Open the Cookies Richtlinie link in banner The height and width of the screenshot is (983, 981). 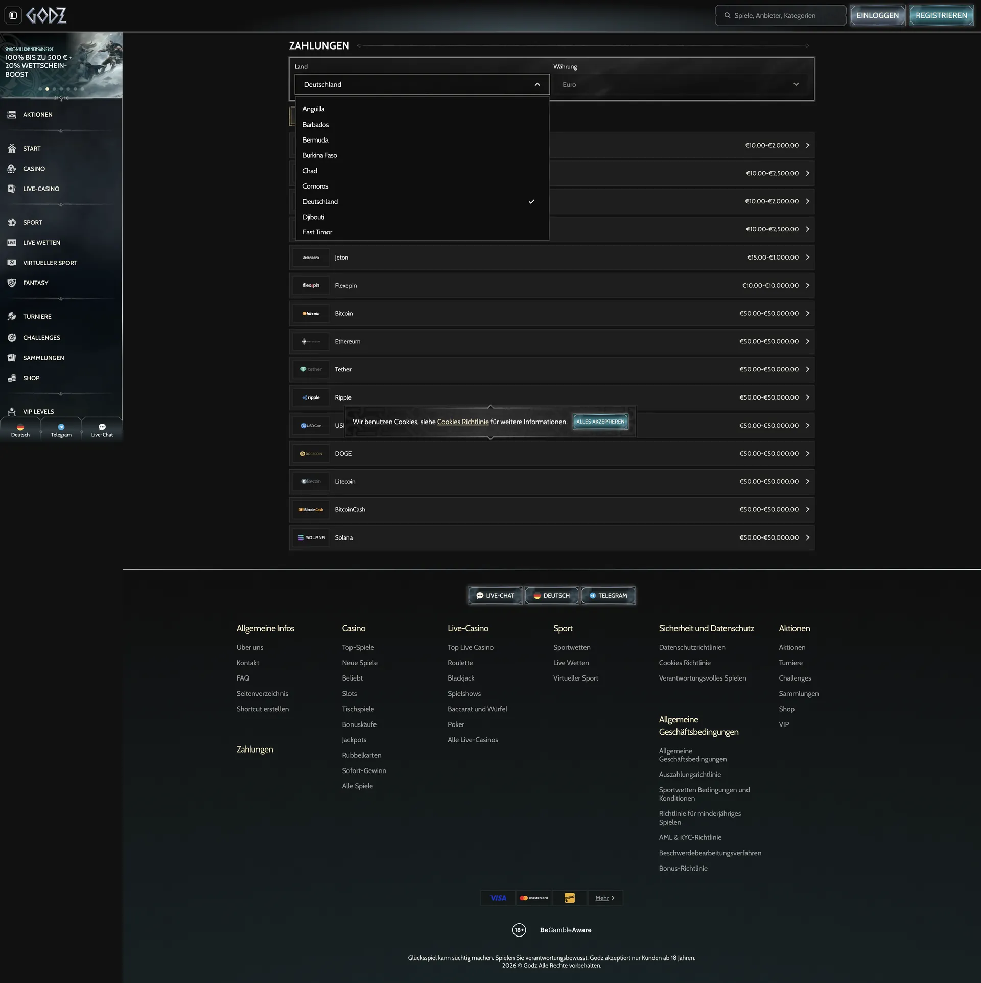coord(463,422)
